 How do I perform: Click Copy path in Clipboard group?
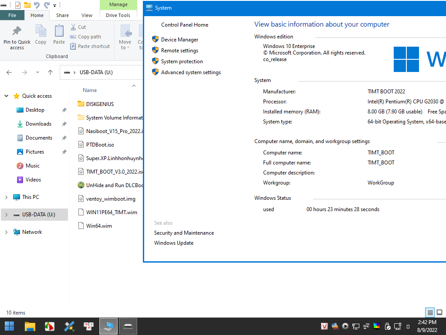(x=85, y=37)
